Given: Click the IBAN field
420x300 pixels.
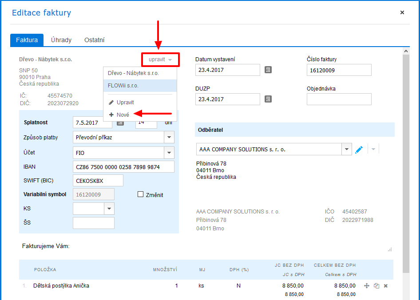Looking at the screenshot, I should point(123,166).
